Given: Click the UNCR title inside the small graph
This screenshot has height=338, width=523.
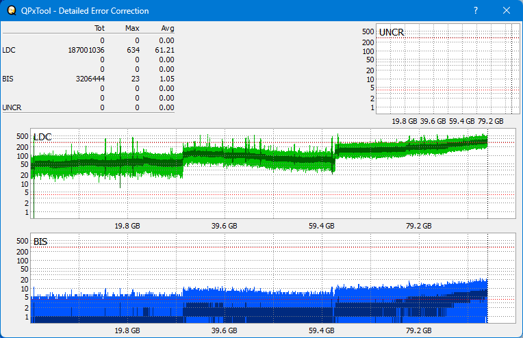Looking at the screenshot, I should click(391, 32).
